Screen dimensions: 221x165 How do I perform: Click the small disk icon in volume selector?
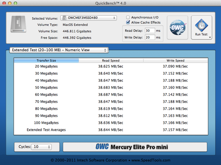(x=64, y=18)
